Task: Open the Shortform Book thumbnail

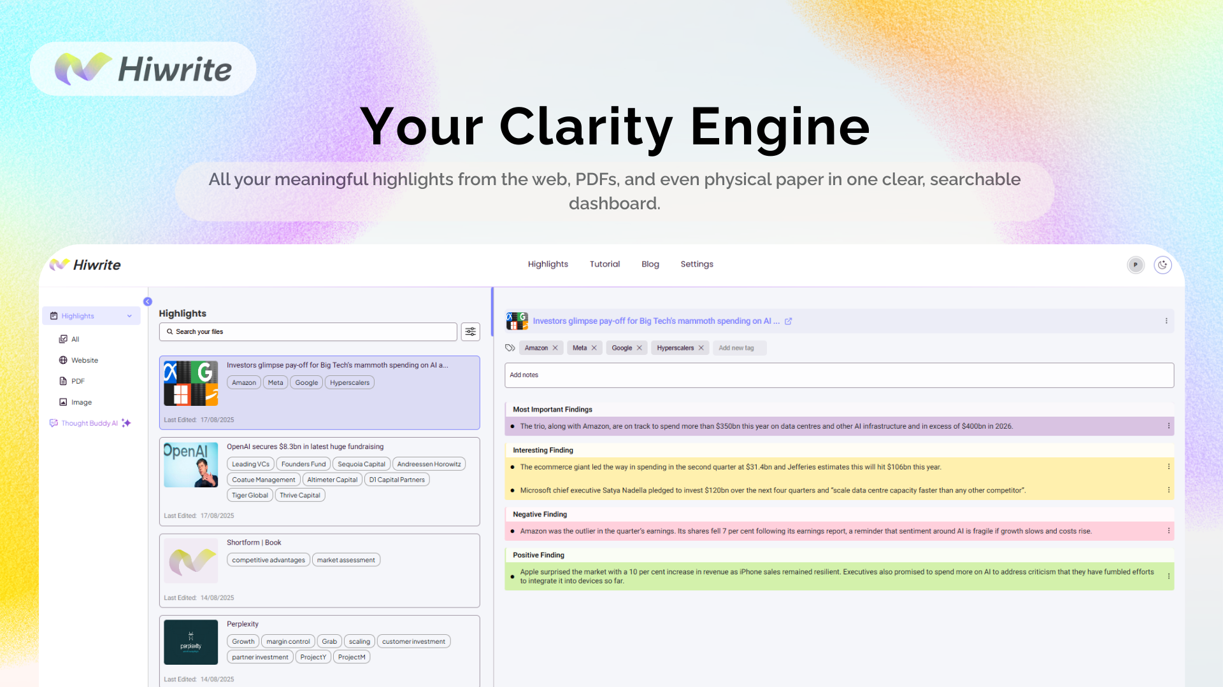Action: (x=190, y=561)
